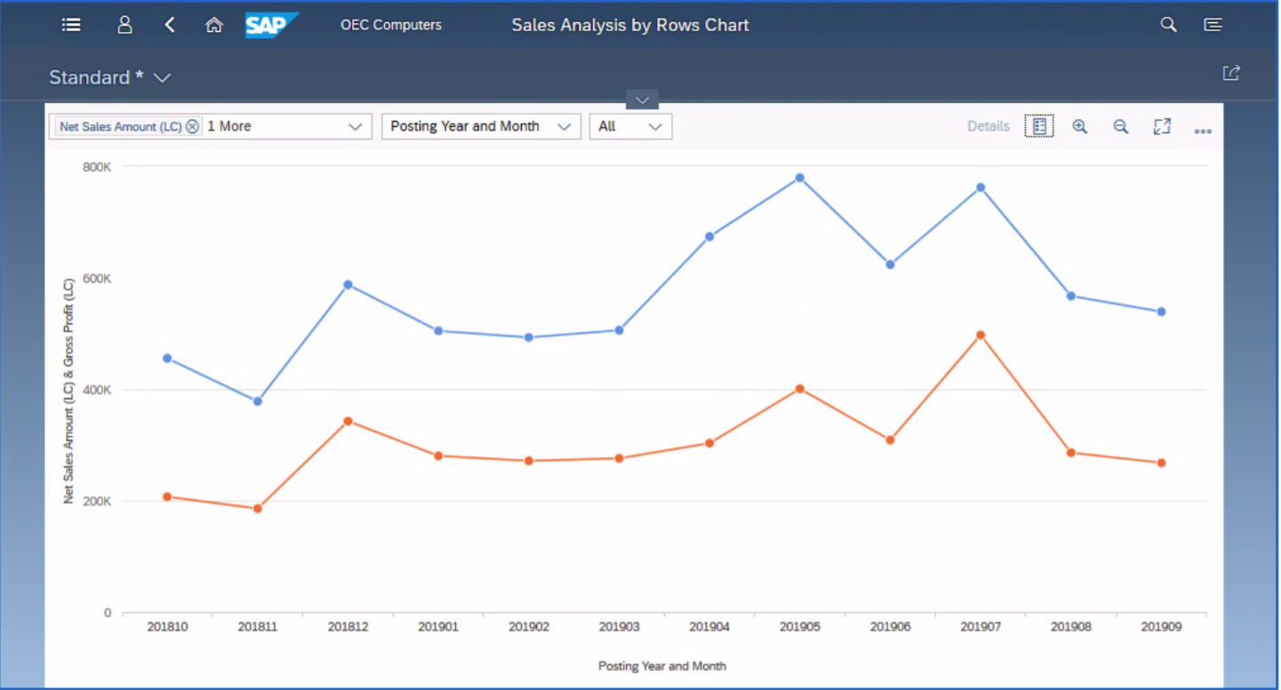Open the navigation menu list icon
The image size is (1281, 690).
71,25
